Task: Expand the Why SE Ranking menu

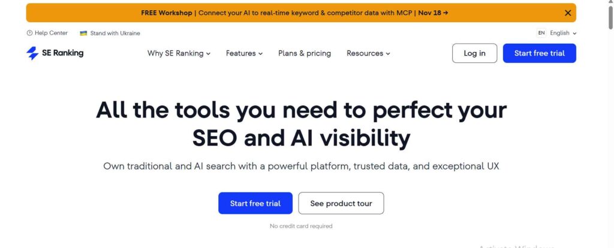Action: click(179, 53)
